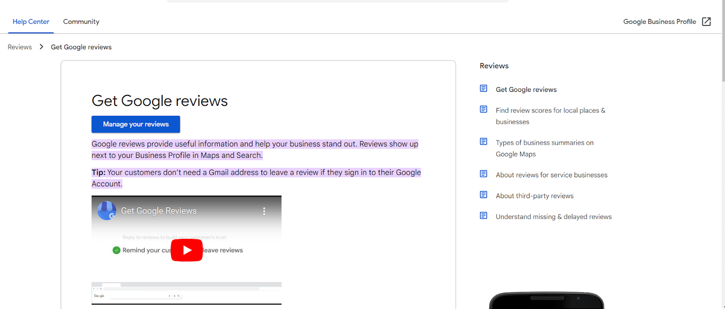Open 'Find review scores for local places' article
The image size is (725, 309).
point(550,116)
